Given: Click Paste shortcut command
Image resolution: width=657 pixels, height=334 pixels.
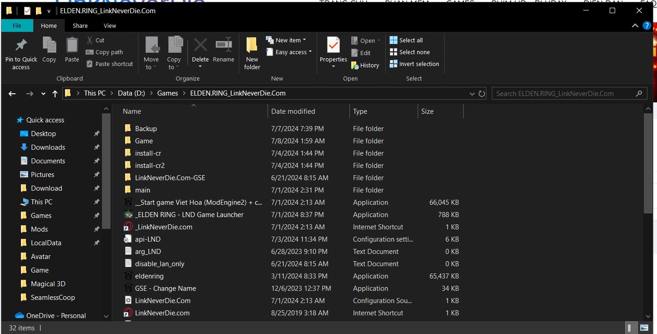Looking at the screenshot, I should (110, 64).
